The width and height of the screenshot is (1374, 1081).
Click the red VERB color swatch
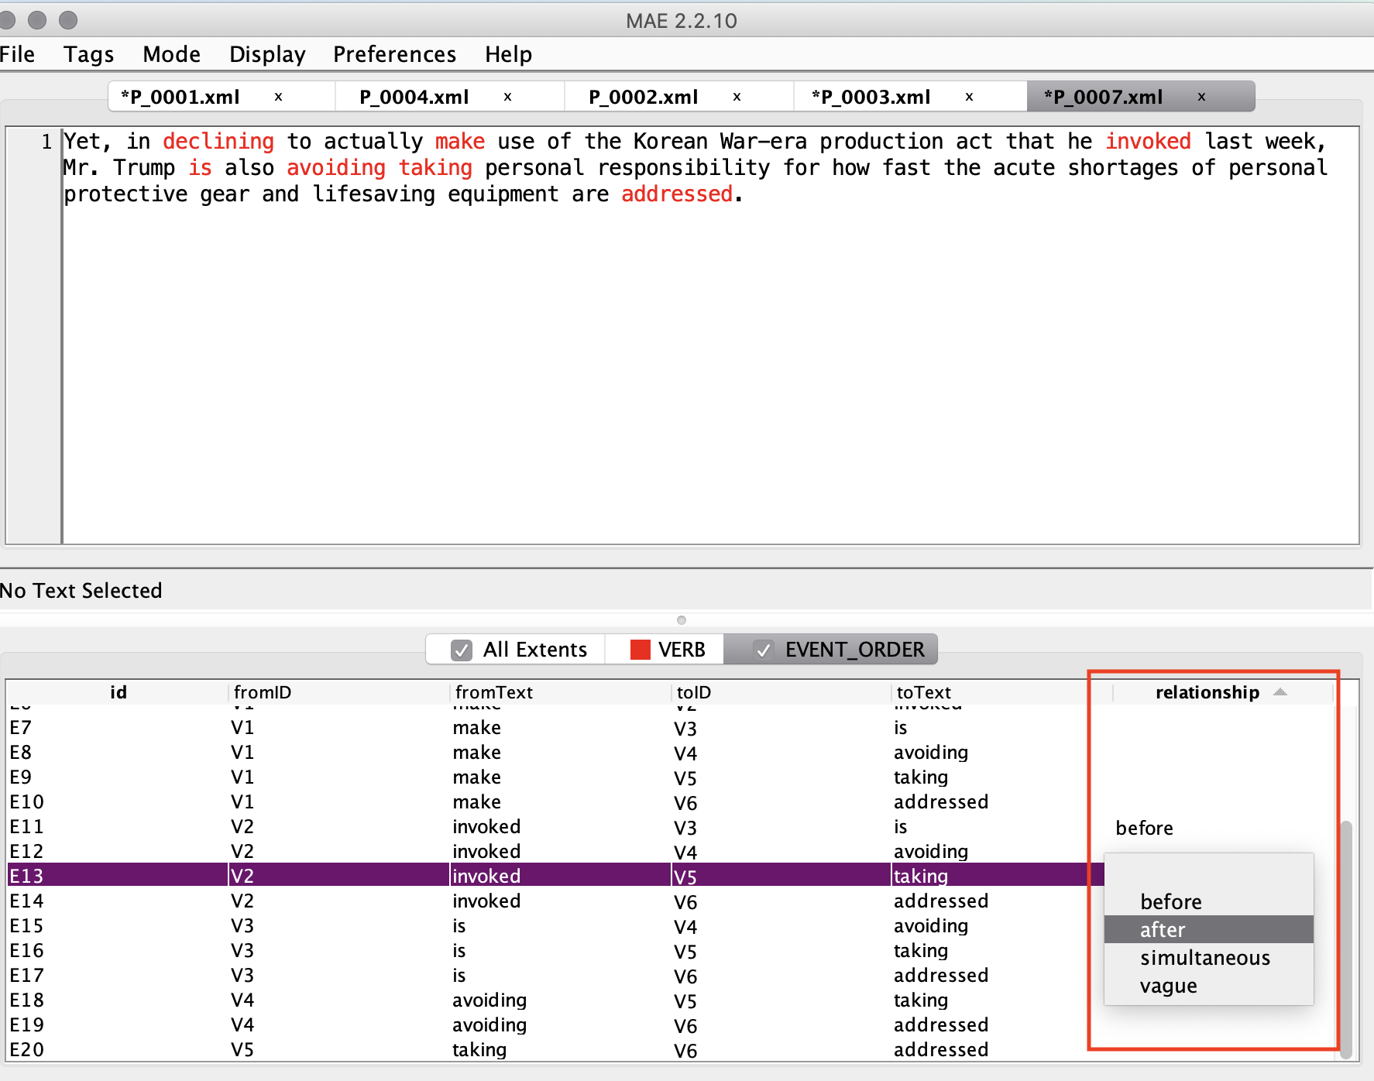(x=641, y=650)
